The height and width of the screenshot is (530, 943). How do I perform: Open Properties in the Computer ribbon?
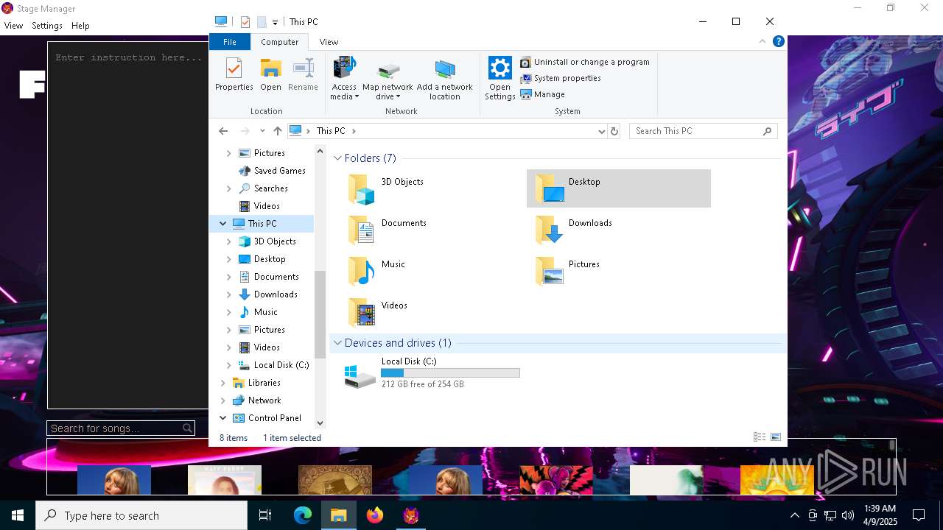coord(234,75)
